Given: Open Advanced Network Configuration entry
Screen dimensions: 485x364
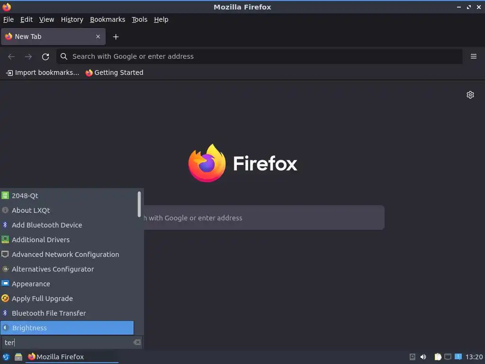Looking at the screenshot, I should tap(67, 254).
